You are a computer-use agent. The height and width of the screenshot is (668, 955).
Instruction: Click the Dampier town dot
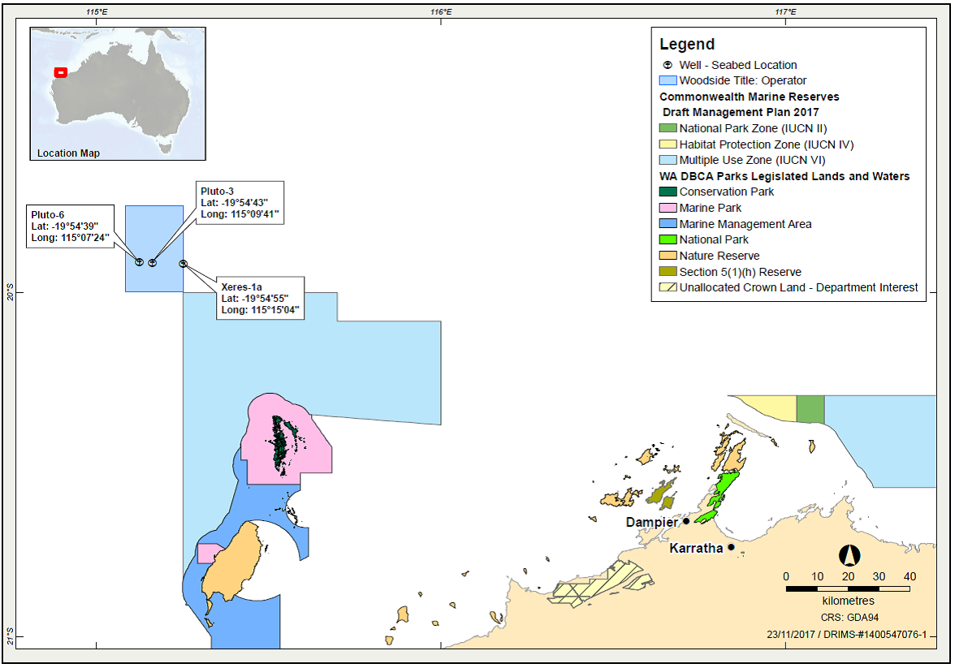(686, 521)
